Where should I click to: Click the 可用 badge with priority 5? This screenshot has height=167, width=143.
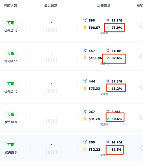pos(11,145)
